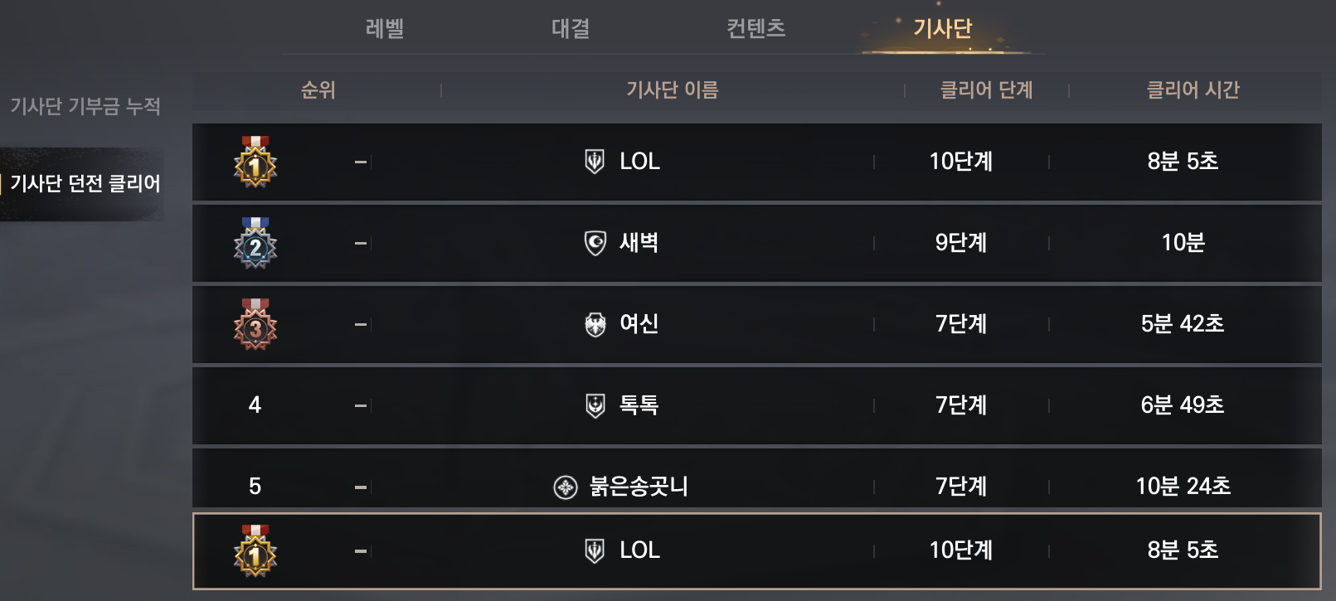Select 기사단 던전 클리어 ranking category
Viewport: 1336px width, 601px height.
pyautogui.click(x=85, y=184)
